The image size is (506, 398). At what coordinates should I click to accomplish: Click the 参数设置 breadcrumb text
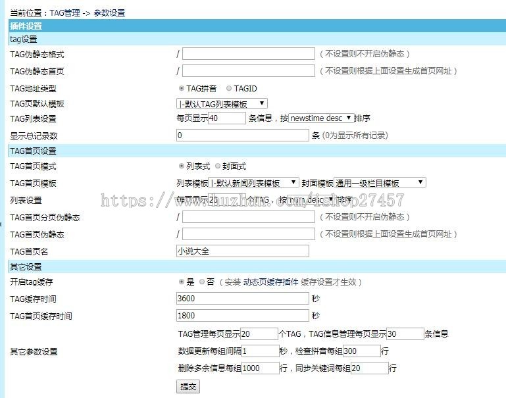click(x=109, y=13)
